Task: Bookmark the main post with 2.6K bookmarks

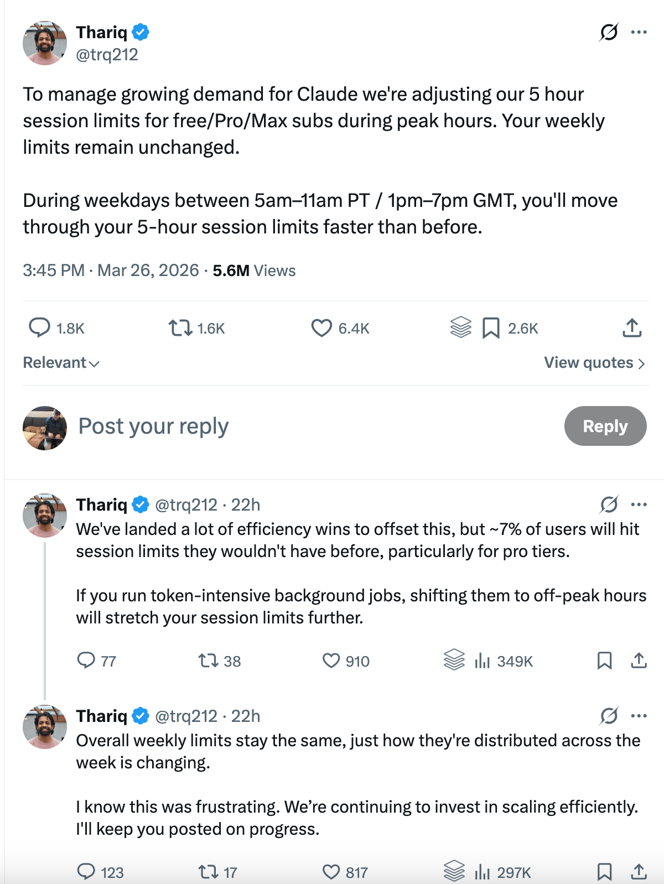Action: click(491, 328)
